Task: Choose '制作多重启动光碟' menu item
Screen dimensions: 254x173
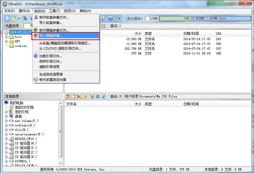Action: pos(53,79)
